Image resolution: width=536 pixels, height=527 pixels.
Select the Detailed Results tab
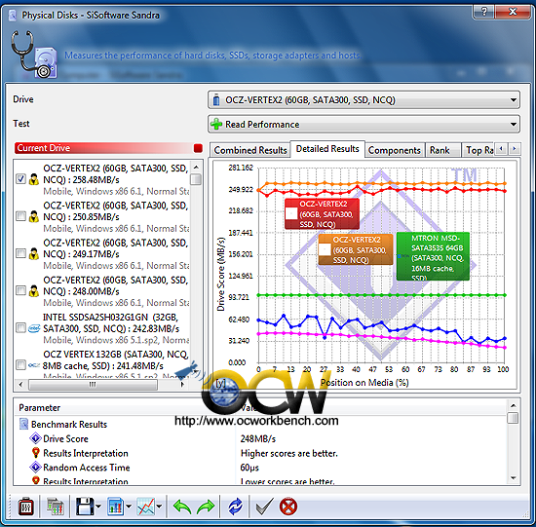[327, 149]
